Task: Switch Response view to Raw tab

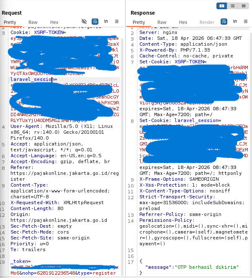Action: [x=162, y=22]
